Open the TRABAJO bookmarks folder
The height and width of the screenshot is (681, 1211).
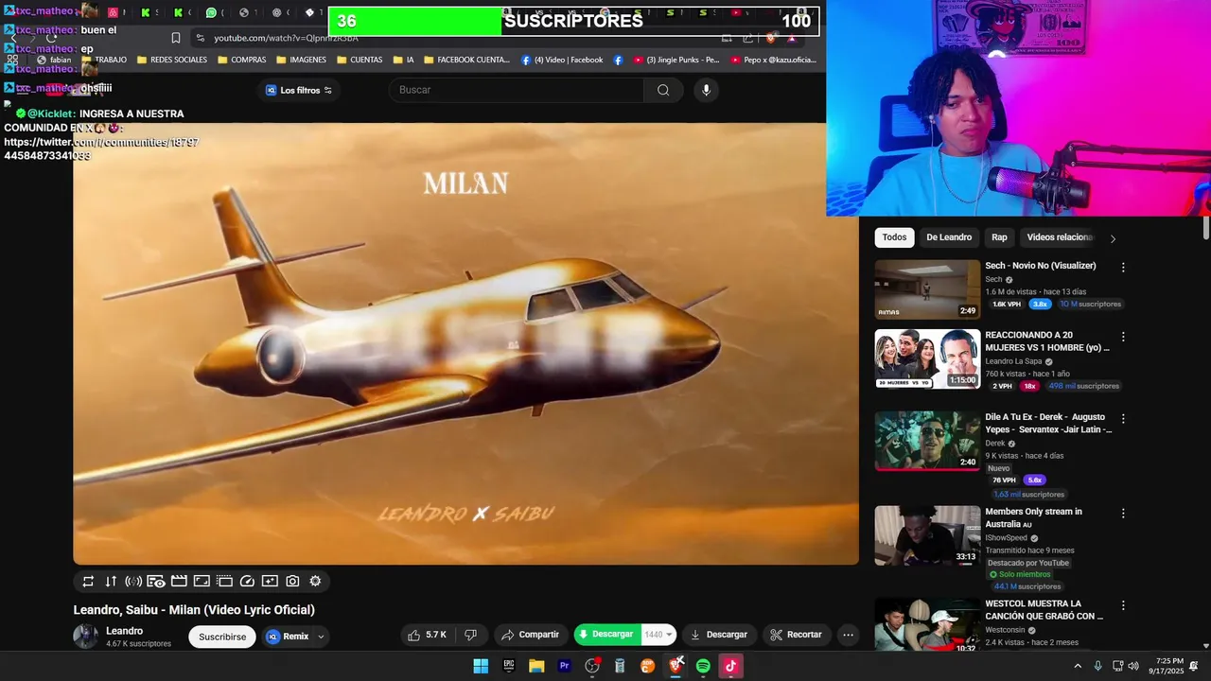coord(104,60)
